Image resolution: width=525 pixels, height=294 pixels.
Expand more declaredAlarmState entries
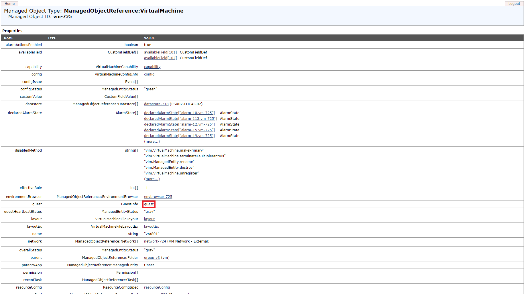[x=152, y=141]
